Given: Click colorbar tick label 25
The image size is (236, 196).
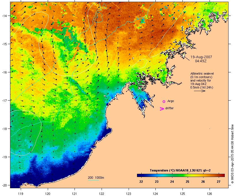Looking at the screenshot, I should (187, 182).
